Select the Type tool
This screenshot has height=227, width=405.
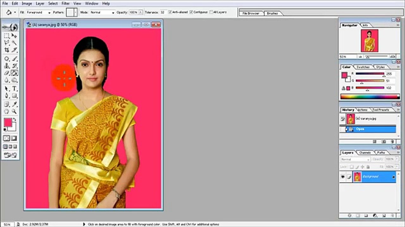14,89
